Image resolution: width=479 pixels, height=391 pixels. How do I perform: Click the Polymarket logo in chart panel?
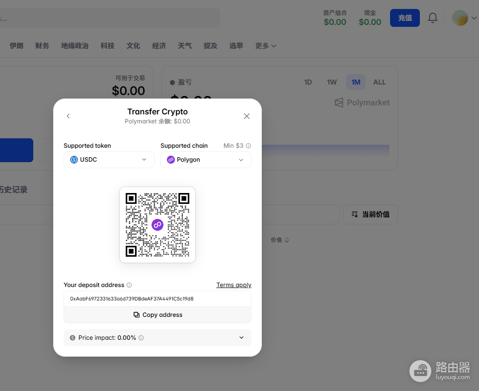pyautogui.click(x=362, y=102)
